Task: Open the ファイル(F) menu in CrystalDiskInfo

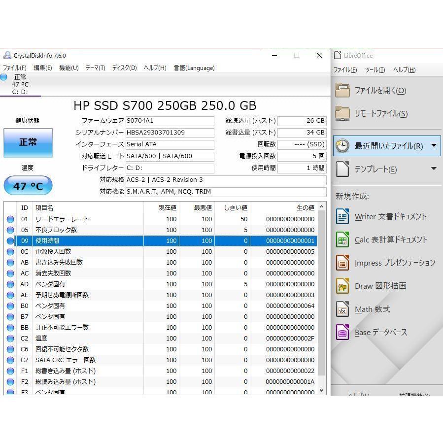Action: [15, 68]
